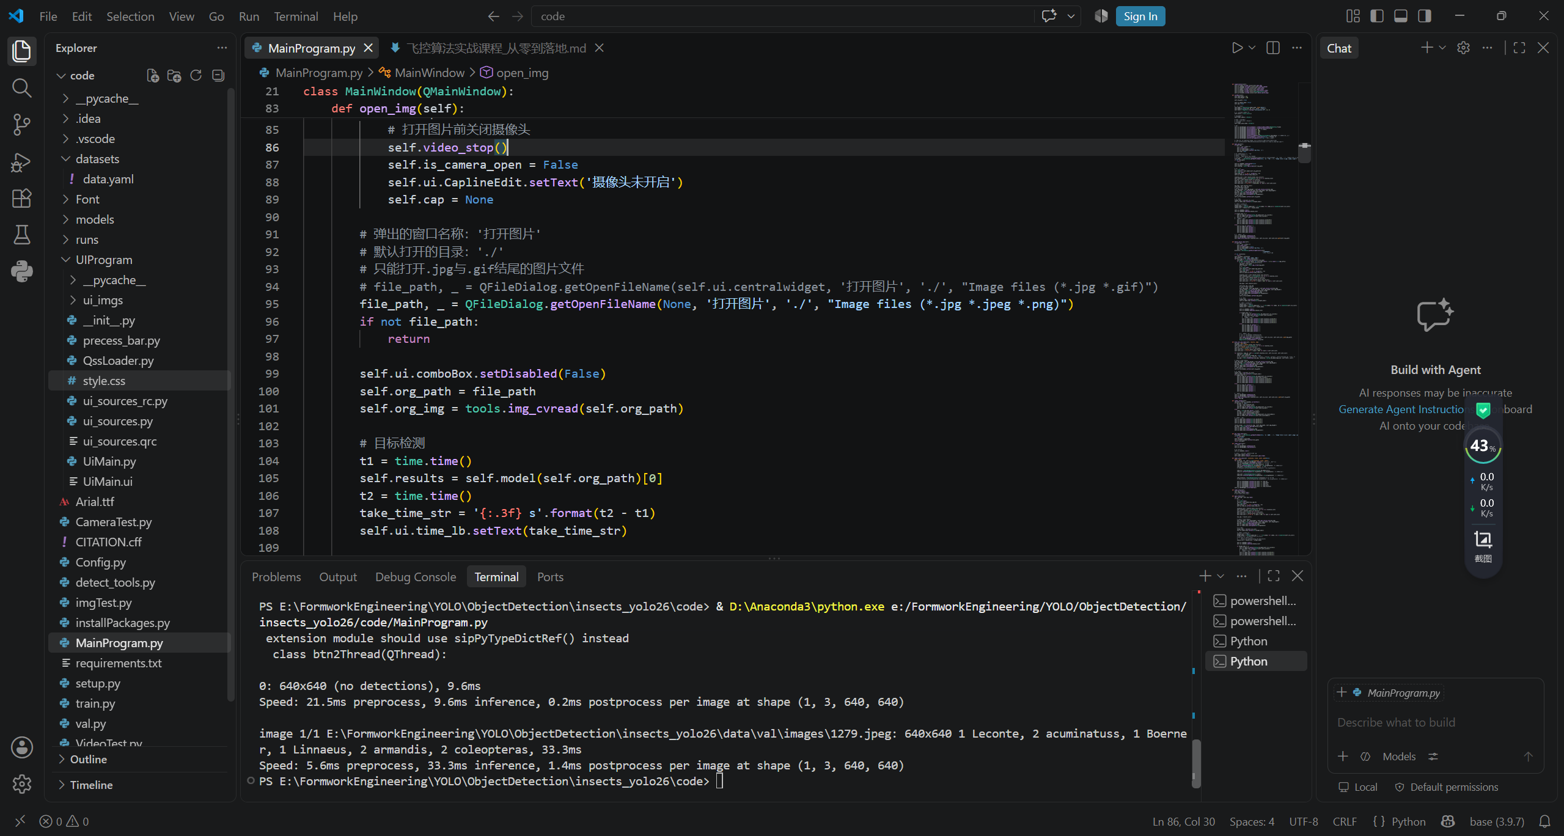
Task: Switch to the Problems panel tab
Action: click(276, 577)
